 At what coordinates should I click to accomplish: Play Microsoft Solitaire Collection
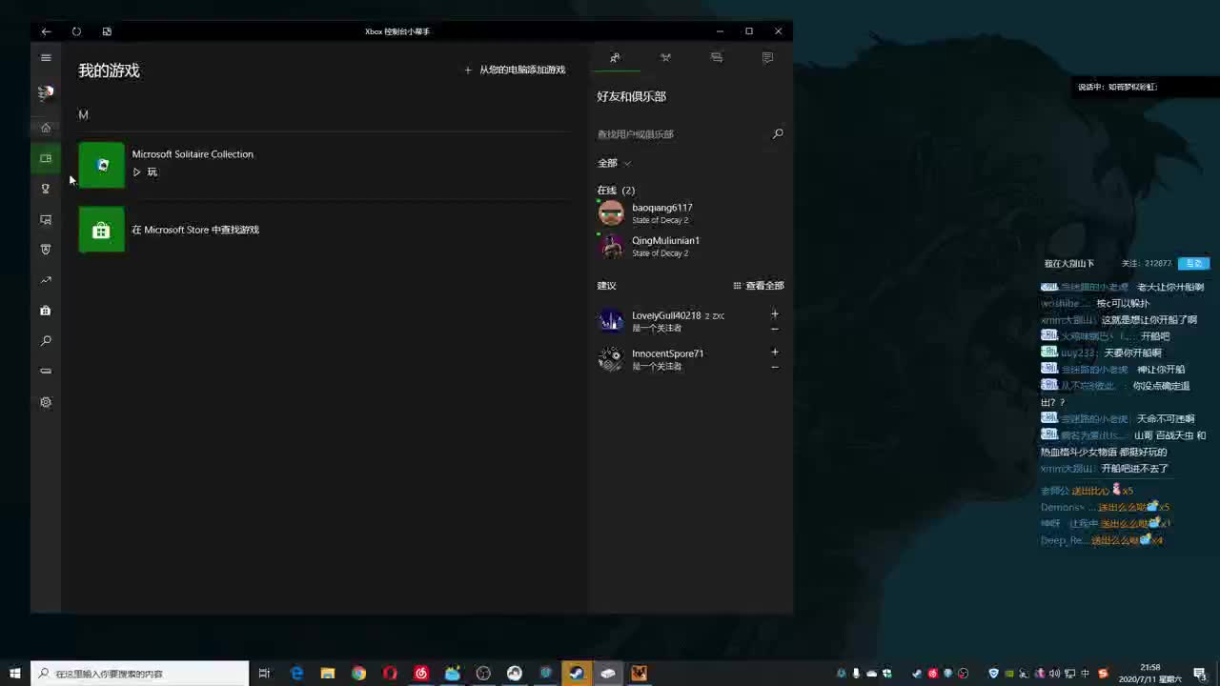(145, 172)
